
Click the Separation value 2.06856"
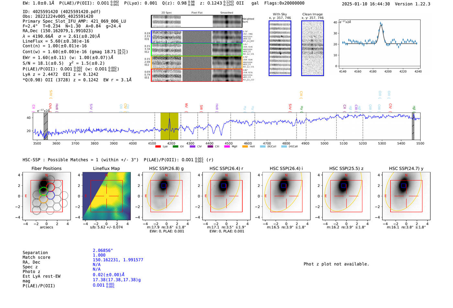(103, 250)
